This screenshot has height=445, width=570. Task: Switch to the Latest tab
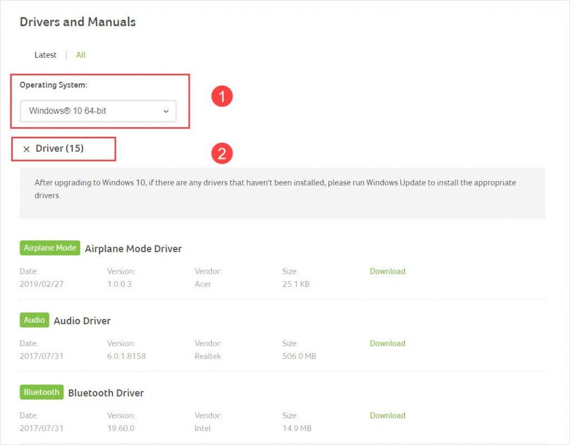[x=45, y=54]
